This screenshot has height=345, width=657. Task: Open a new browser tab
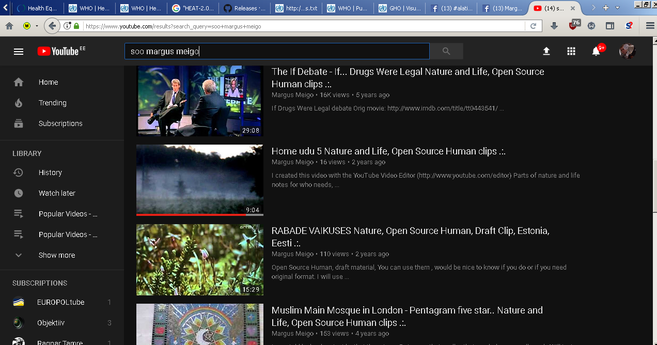(605, 8)
